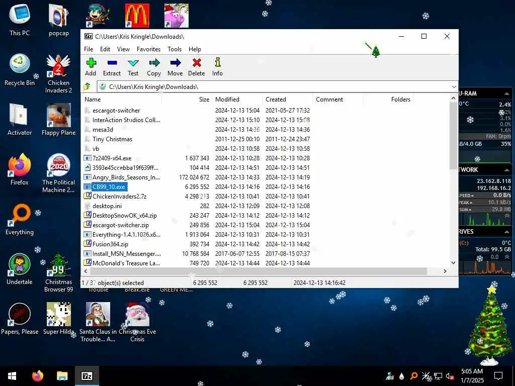The width and height of the screenshot is (515, 386).
Task: Go up one folder level icon
Action: pyautogui.click(x=87, y=86)
